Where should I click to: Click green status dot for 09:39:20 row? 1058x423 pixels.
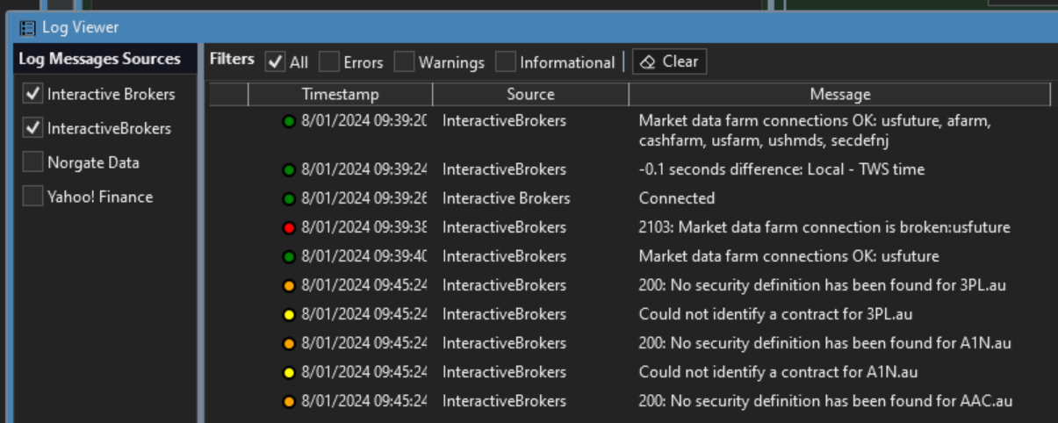(x=288, y=121)
